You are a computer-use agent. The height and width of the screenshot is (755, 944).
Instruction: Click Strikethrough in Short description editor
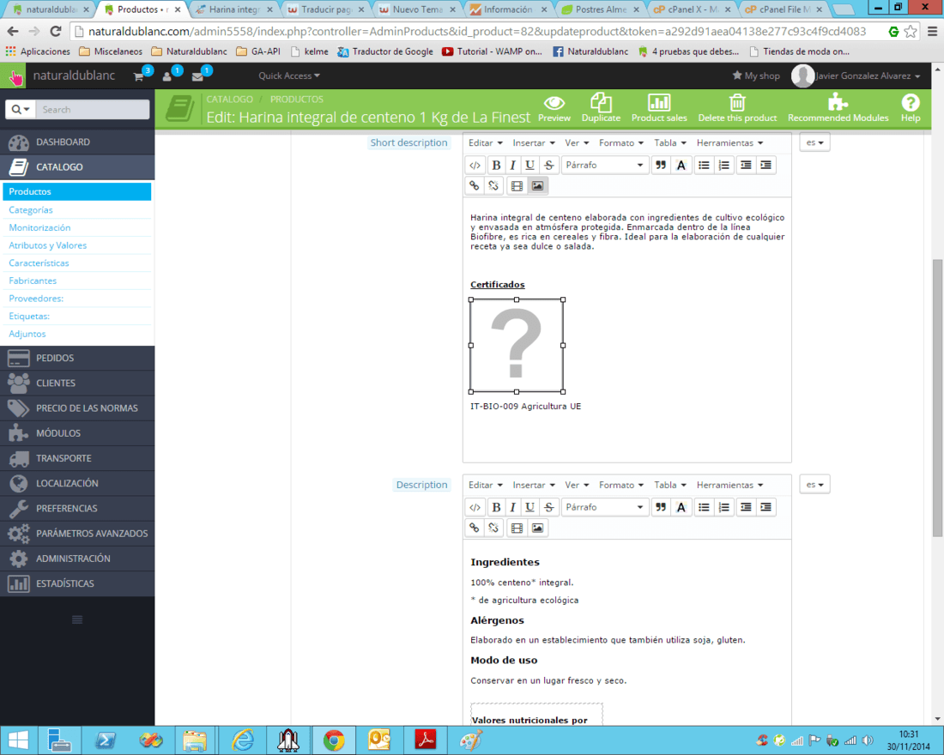point(548,165)
